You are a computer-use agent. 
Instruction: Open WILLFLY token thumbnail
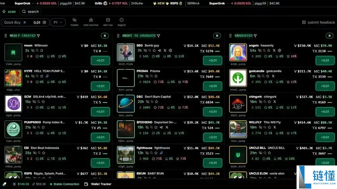[238, 129]
